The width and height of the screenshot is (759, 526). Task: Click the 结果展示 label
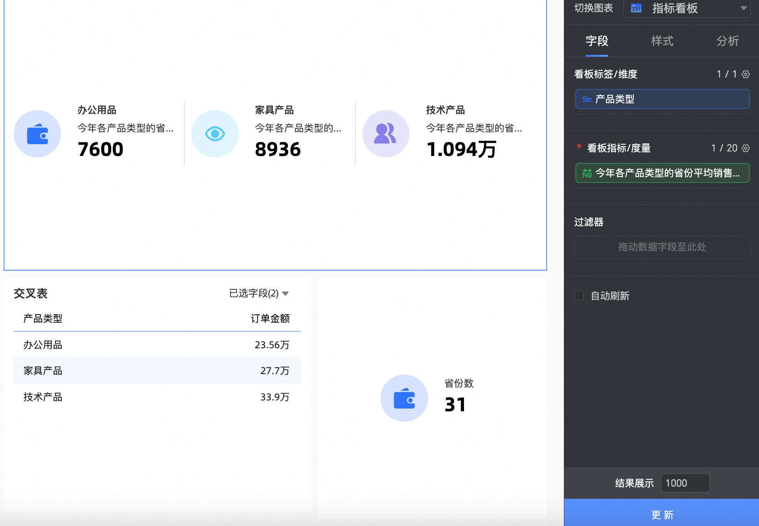[x=635, y=483]
